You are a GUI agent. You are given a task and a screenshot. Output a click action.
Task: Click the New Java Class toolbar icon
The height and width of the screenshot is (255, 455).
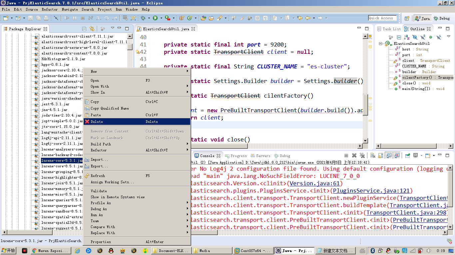(x=190, y=18)
